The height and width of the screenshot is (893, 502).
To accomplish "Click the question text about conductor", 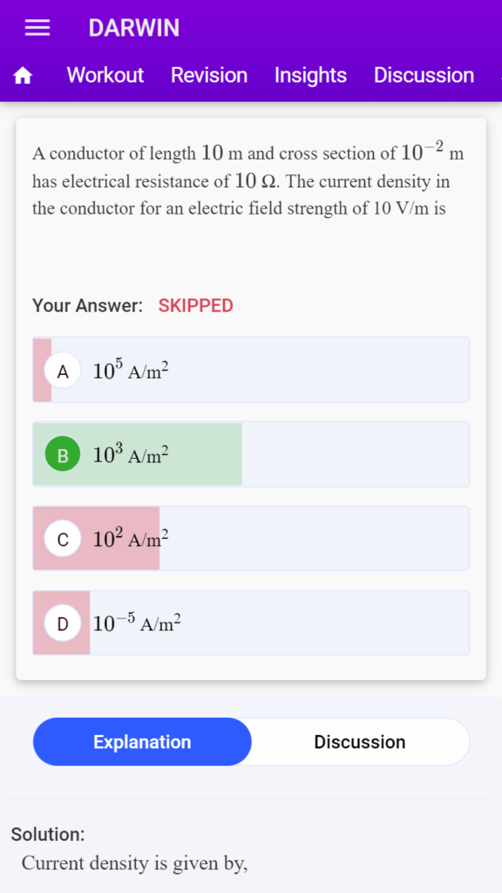I will click(248, 181).
